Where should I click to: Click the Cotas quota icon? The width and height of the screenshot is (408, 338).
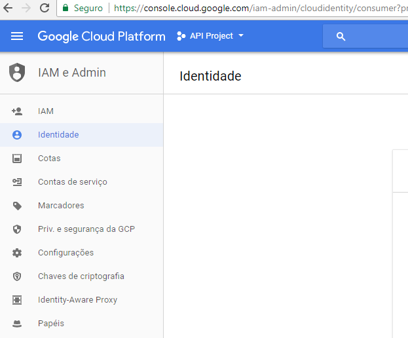point(17,159)
